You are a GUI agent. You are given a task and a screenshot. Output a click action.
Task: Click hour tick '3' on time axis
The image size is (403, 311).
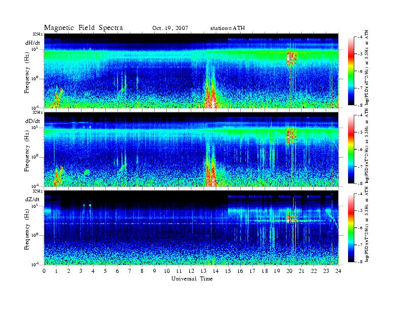(81, 271)
